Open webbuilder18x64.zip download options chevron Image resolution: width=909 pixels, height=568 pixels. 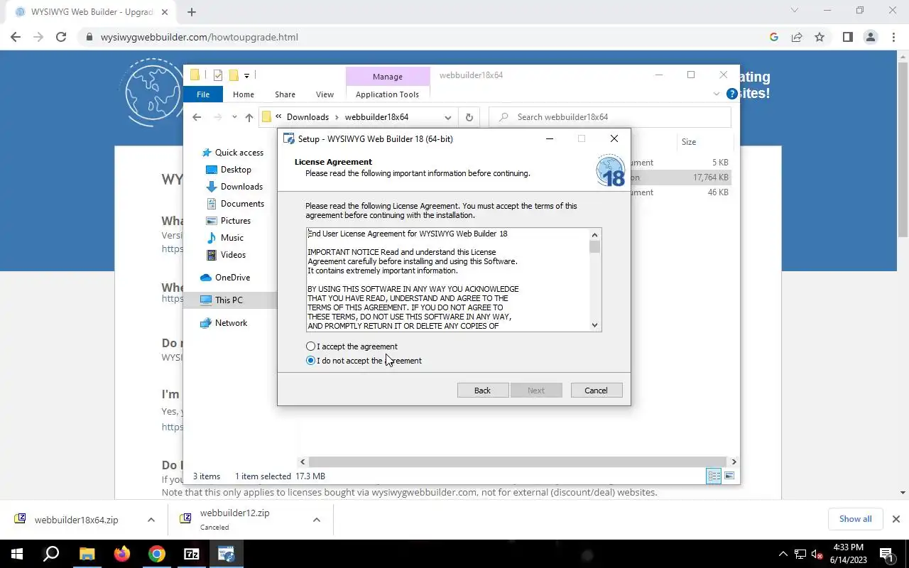coord(151,520)
